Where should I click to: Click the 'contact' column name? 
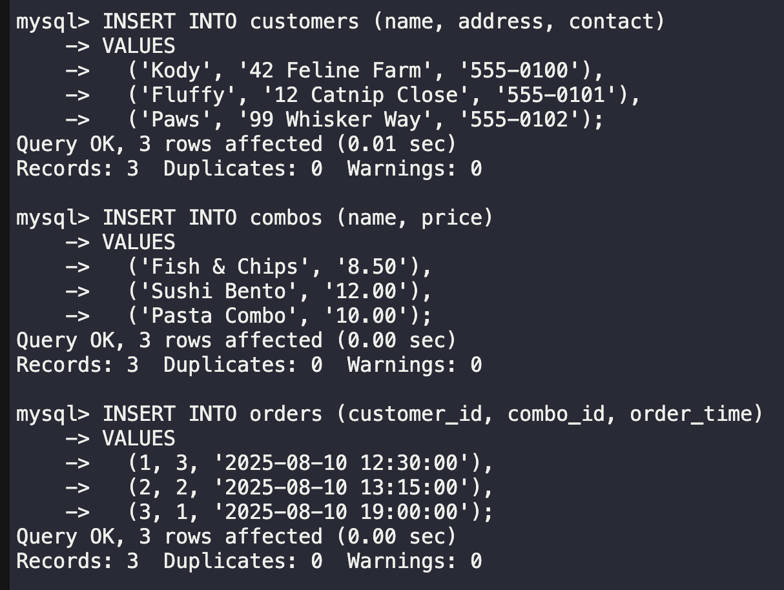pyautogui.click(x=610, y=21)
